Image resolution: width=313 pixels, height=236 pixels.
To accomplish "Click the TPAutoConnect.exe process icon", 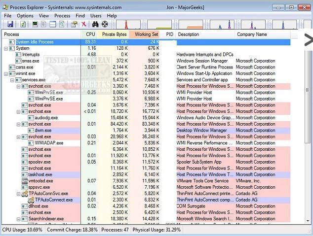I will pos(31,200).
